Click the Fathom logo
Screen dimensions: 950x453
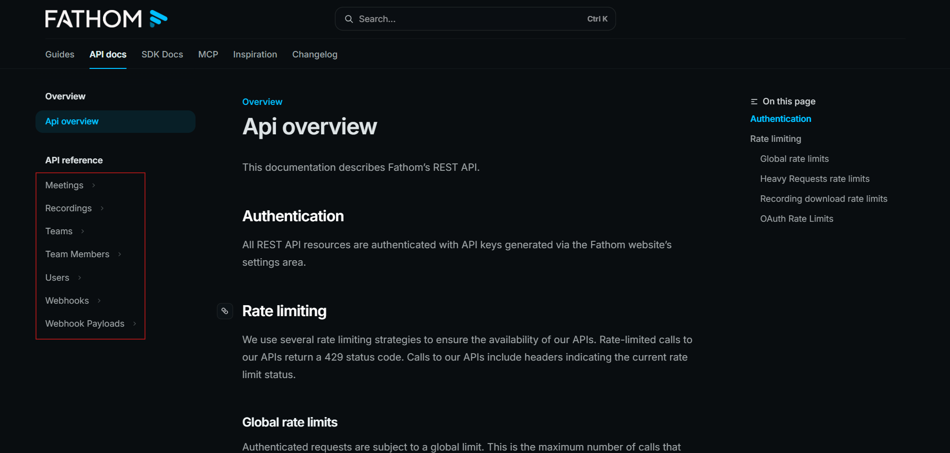[x=106, y=19]
